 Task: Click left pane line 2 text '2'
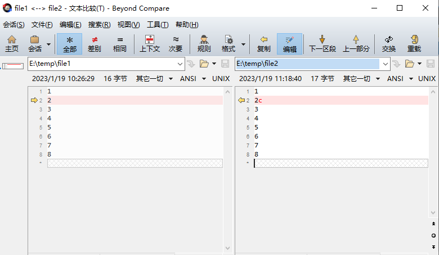click(x=50, y=100)
